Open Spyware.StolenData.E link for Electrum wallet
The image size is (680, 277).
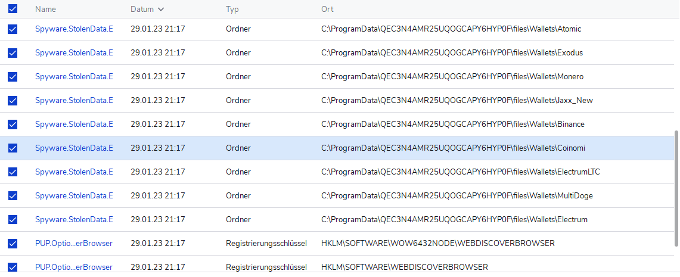(x=74, y=220)
